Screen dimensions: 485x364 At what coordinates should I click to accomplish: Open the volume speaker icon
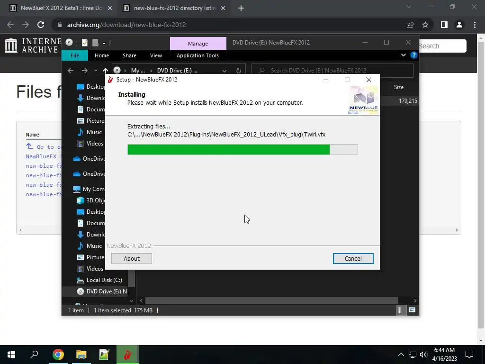(x=423, y=355)
